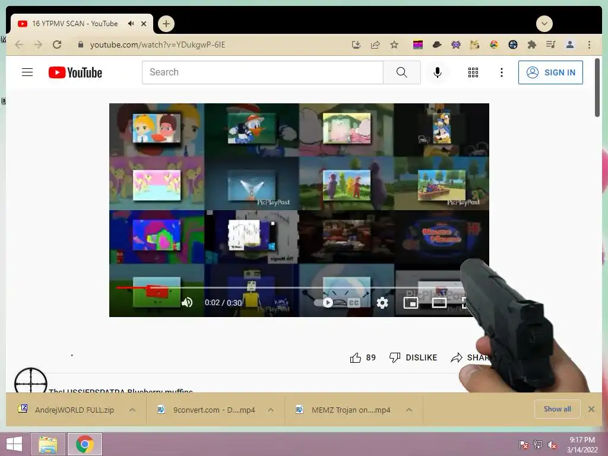Viewport: 608px width, 456px height.
Task: Focus the YouTube Search input field
Action: click(x=262, y=72)
